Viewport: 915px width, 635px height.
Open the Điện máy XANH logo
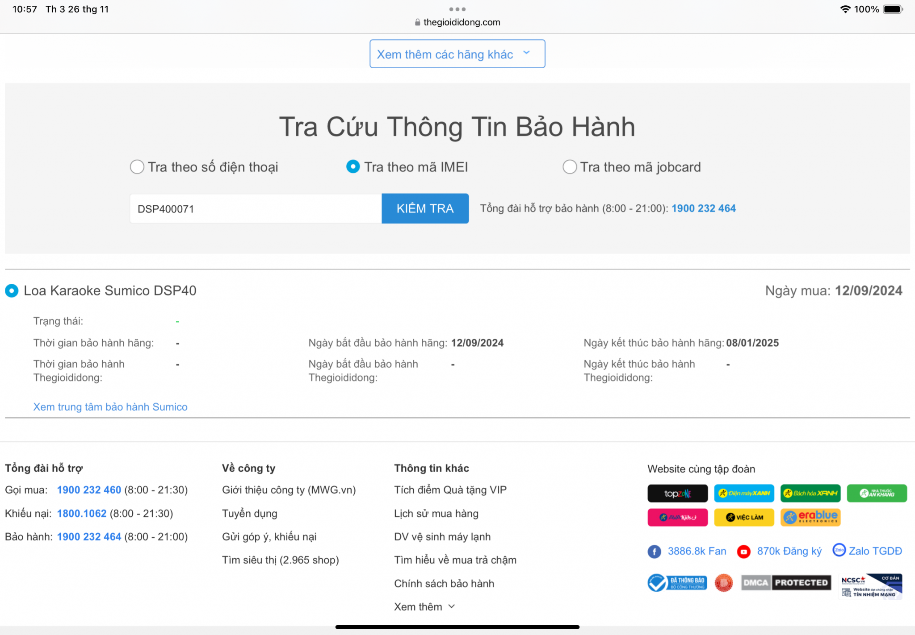[x=744, y=493]
